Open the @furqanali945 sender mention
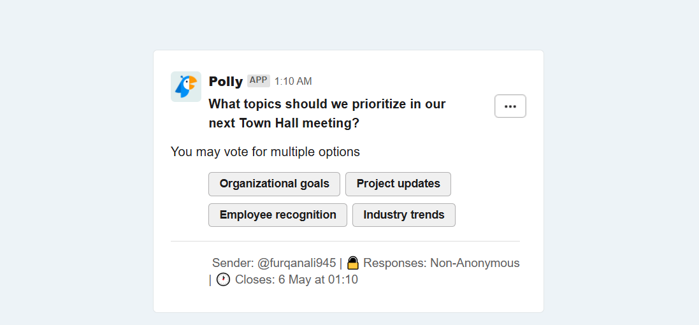Screen dimensions: 699x325 click(x=296, y=263)
